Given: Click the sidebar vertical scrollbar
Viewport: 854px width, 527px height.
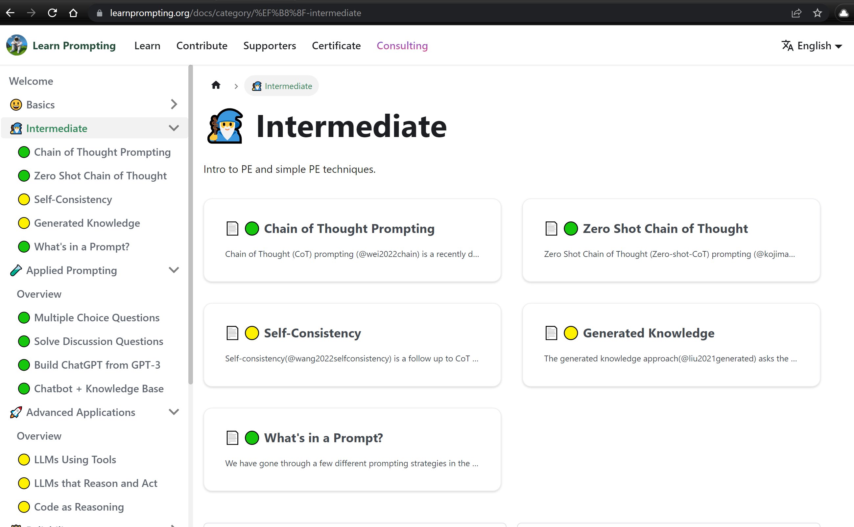Looking at the screenshot, I should (x=190, y=223).
